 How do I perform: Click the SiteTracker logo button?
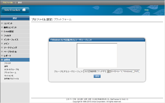point(15,10)
